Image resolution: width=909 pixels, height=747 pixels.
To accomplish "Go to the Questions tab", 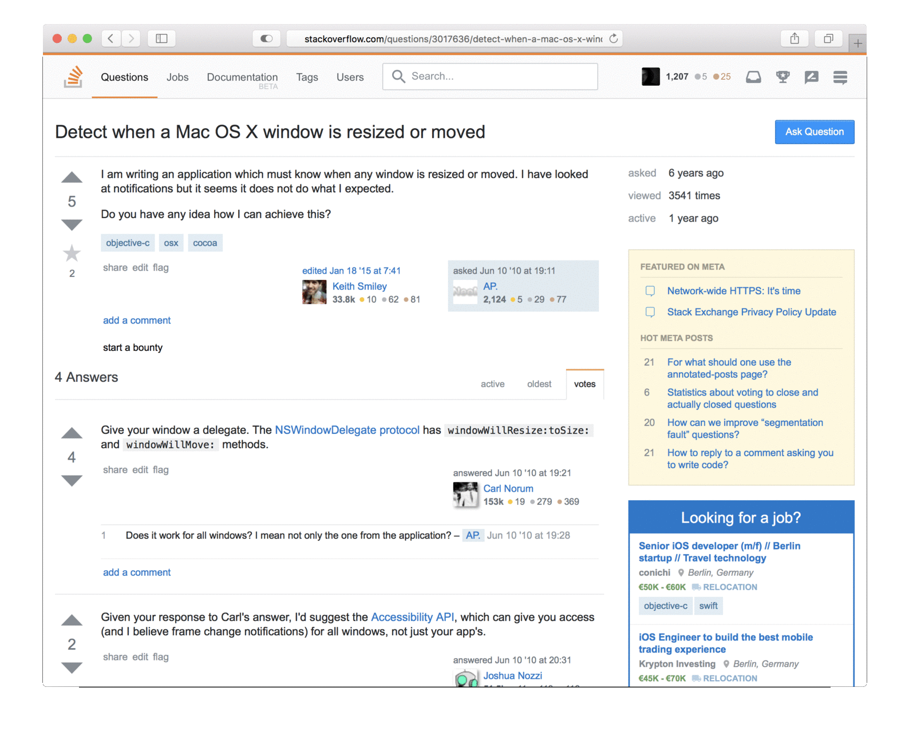I will [124, 77].
